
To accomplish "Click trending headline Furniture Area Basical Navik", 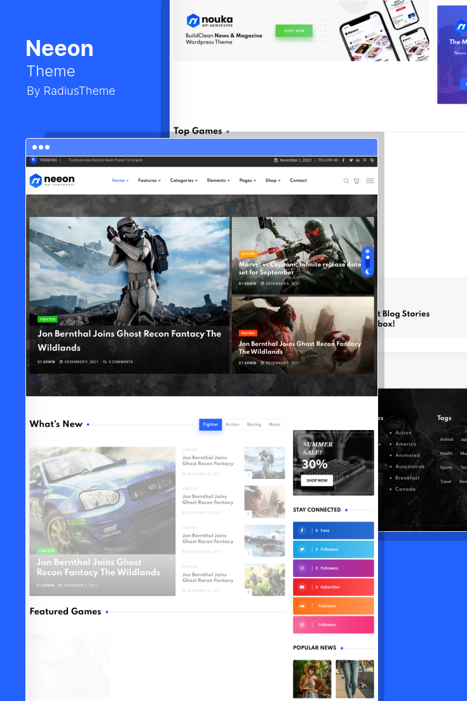I will pyautogui.click(x=106, y=160).
